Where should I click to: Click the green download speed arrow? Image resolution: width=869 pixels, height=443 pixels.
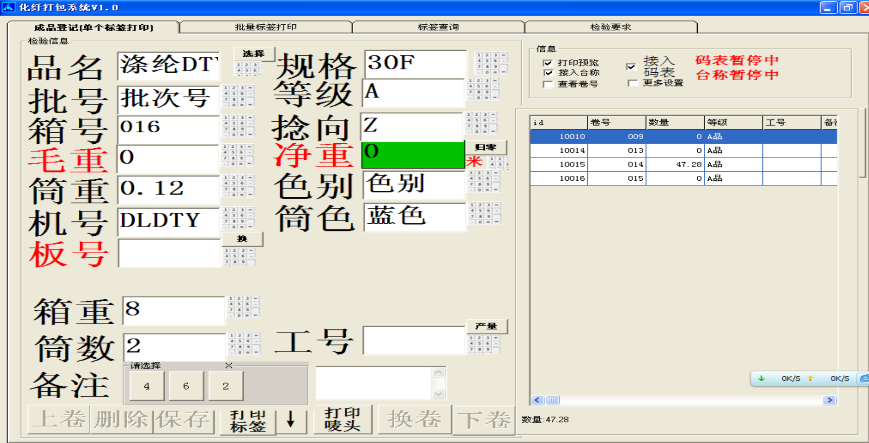coord(761,378)
